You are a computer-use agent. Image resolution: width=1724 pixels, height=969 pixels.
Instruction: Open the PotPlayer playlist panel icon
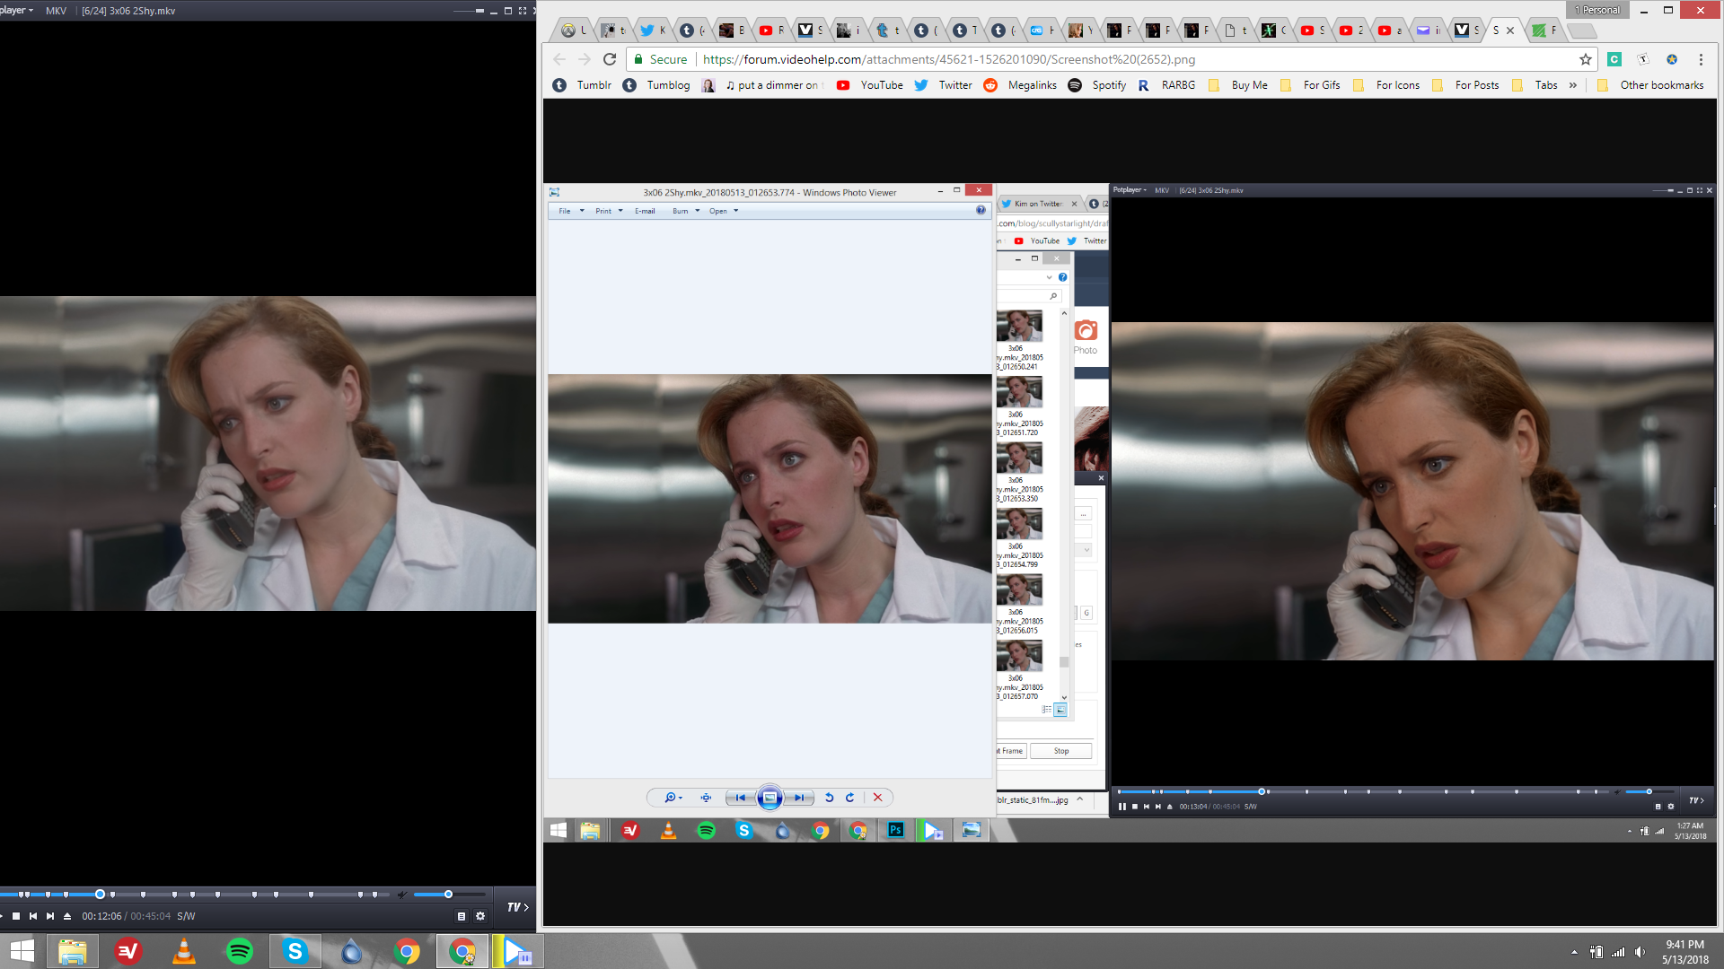point(462,916)
